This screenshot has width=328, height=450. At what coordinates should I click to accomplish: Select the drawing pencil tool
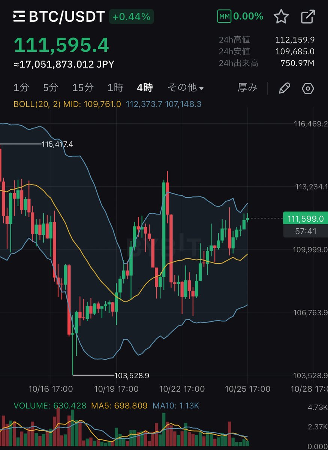pos(284,87)
